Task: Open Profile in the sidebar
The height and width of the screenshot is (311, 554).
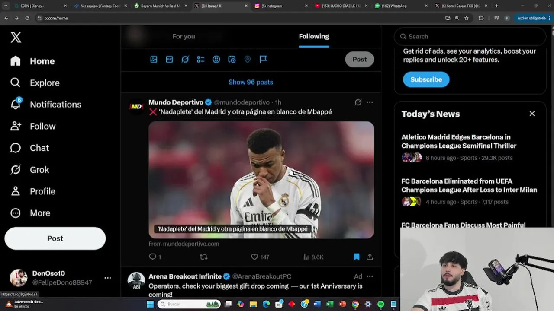Action: (x=33, y=191)
